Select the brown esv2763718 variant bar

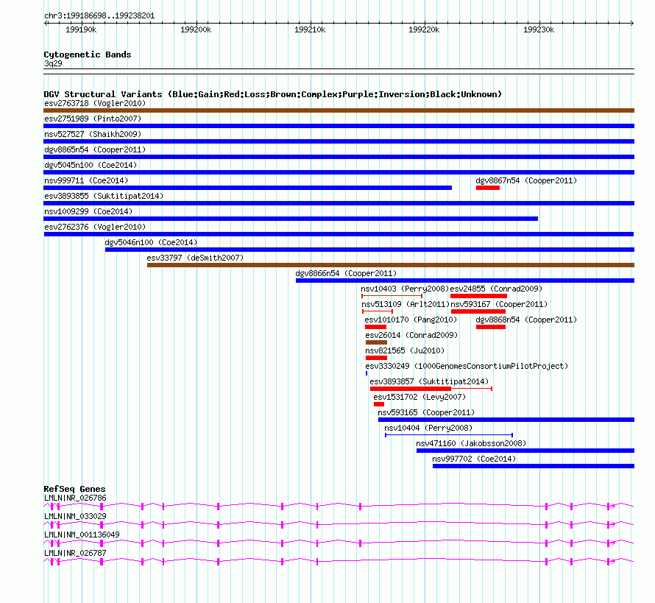[x=339, y=110]
